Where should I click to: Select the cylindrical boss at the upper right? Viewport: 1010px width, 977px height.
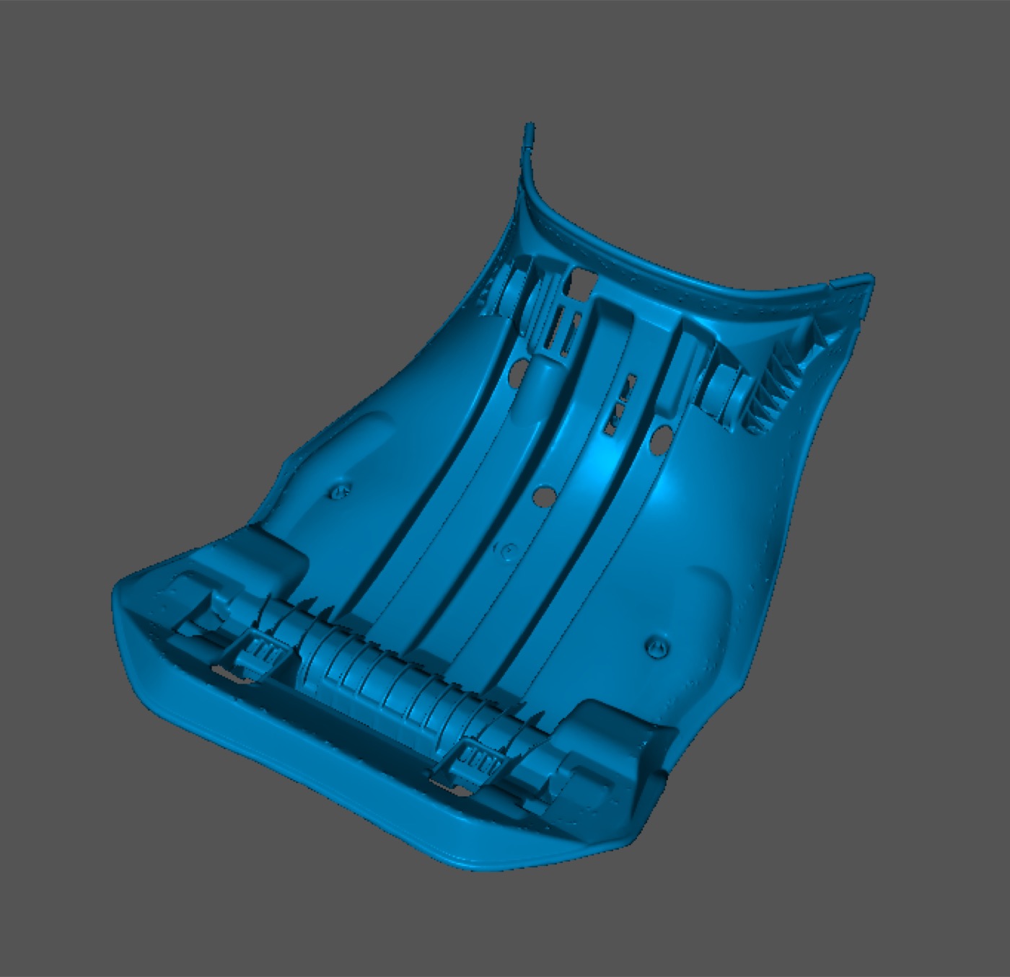pos(725,386)
